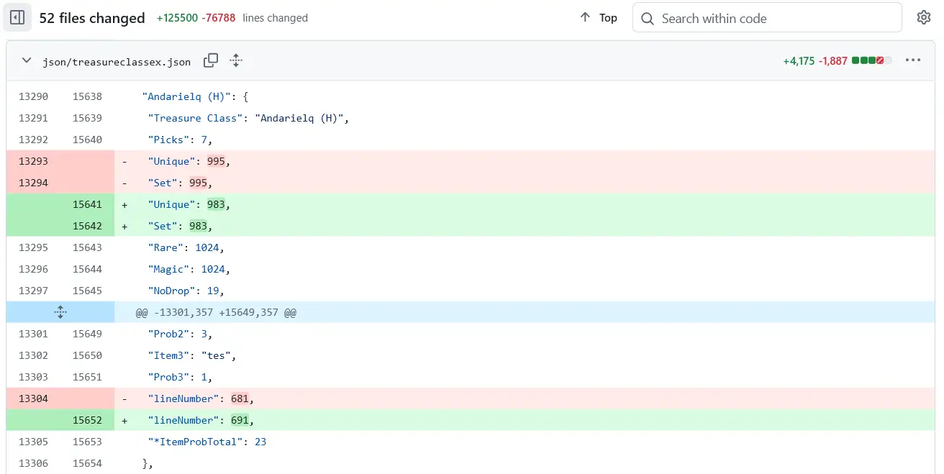Click the magnifier icon in search box
Viewport: 944px width, 474px height.
648,18
